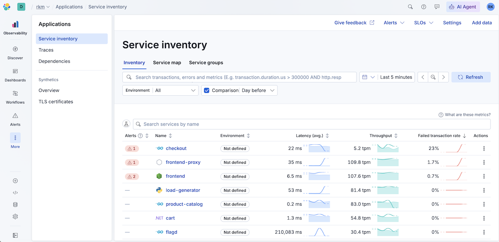Open the More menu in side nav
The height and width of the screenshot is (242, 499).
click(15, 141)
